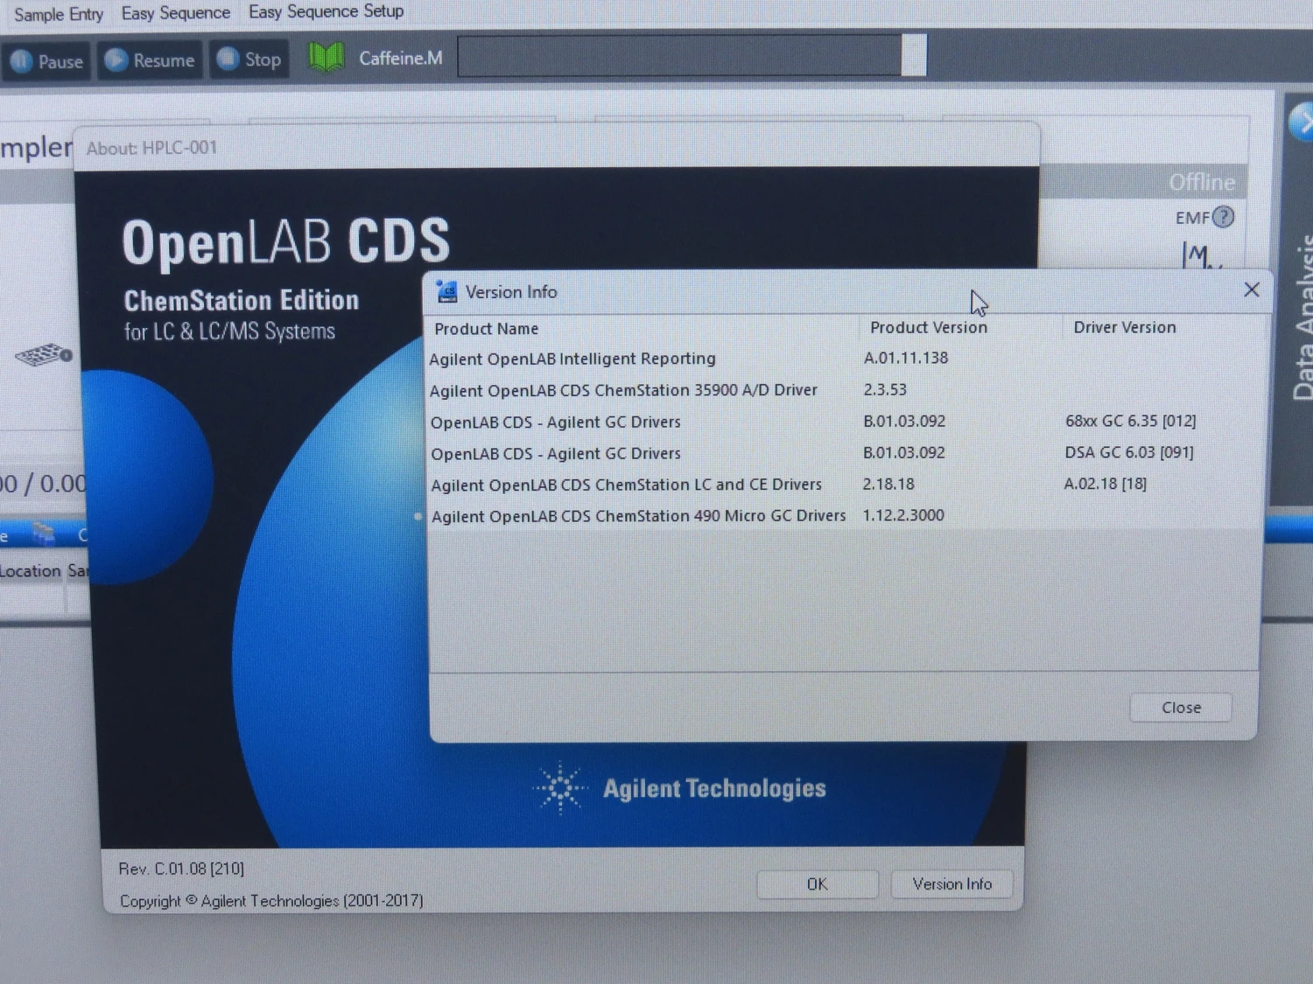Stop the current run
The width and height of the screenshot is (1313, 984).
[x=249, y=59]
